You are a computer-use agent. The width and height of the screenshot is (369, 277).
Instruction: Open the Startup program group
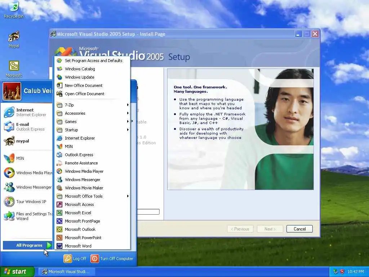point(93,129)
